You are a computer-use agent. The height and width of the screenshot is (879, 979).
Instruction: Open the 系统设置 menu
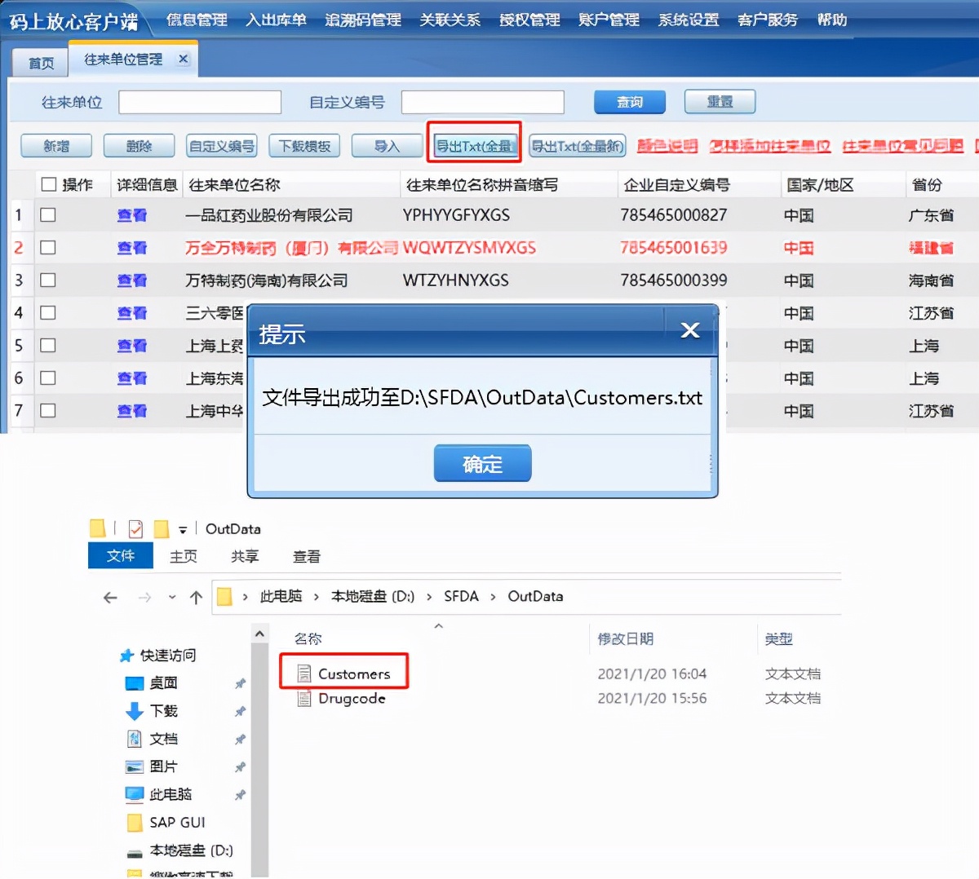point(688,19)
